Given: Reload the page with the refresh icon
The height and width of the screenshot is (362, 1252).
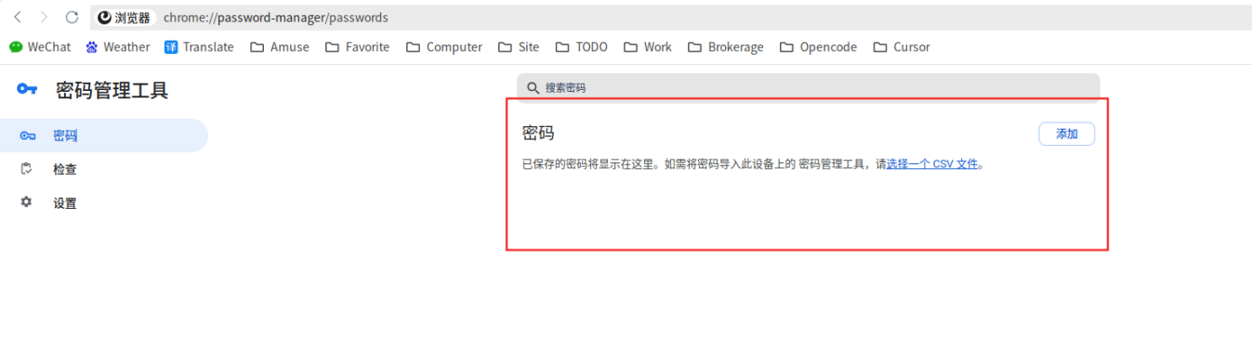Looking at the screenshot, I should pos(72,18).
